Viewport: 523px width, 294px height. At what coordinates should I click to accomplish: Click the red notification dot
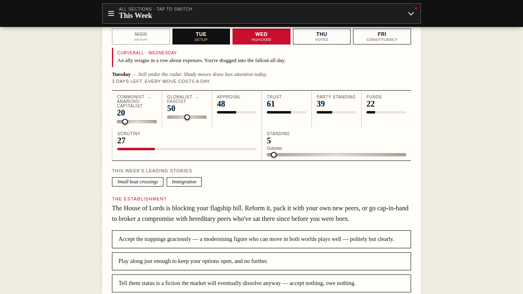tap(416, 8)
